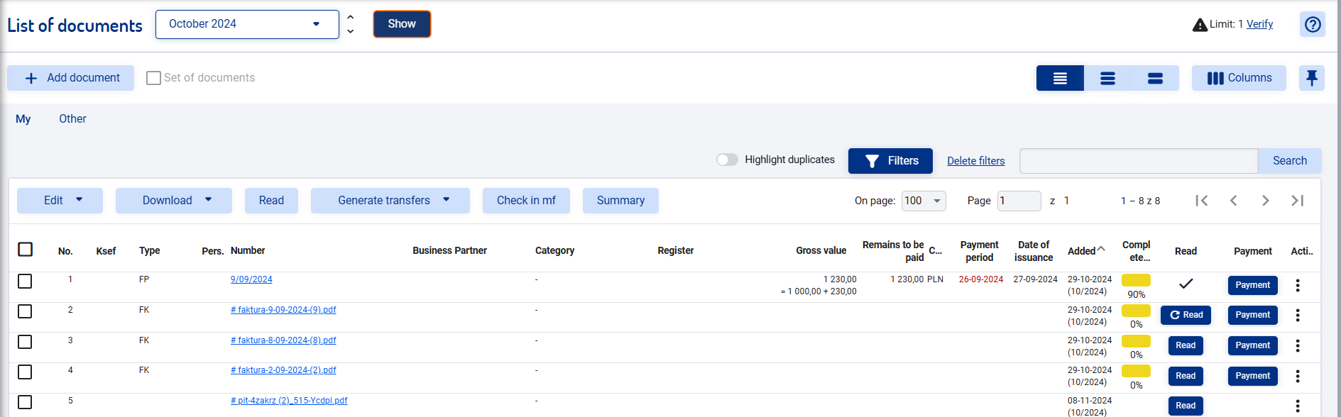Select the compact list density view icon
Screen dimensions: 1341x417
point(1060,78)
